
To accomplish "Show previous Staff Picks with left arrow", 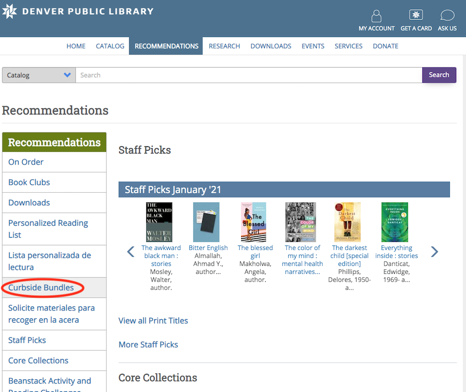I will tap(131, 252).
